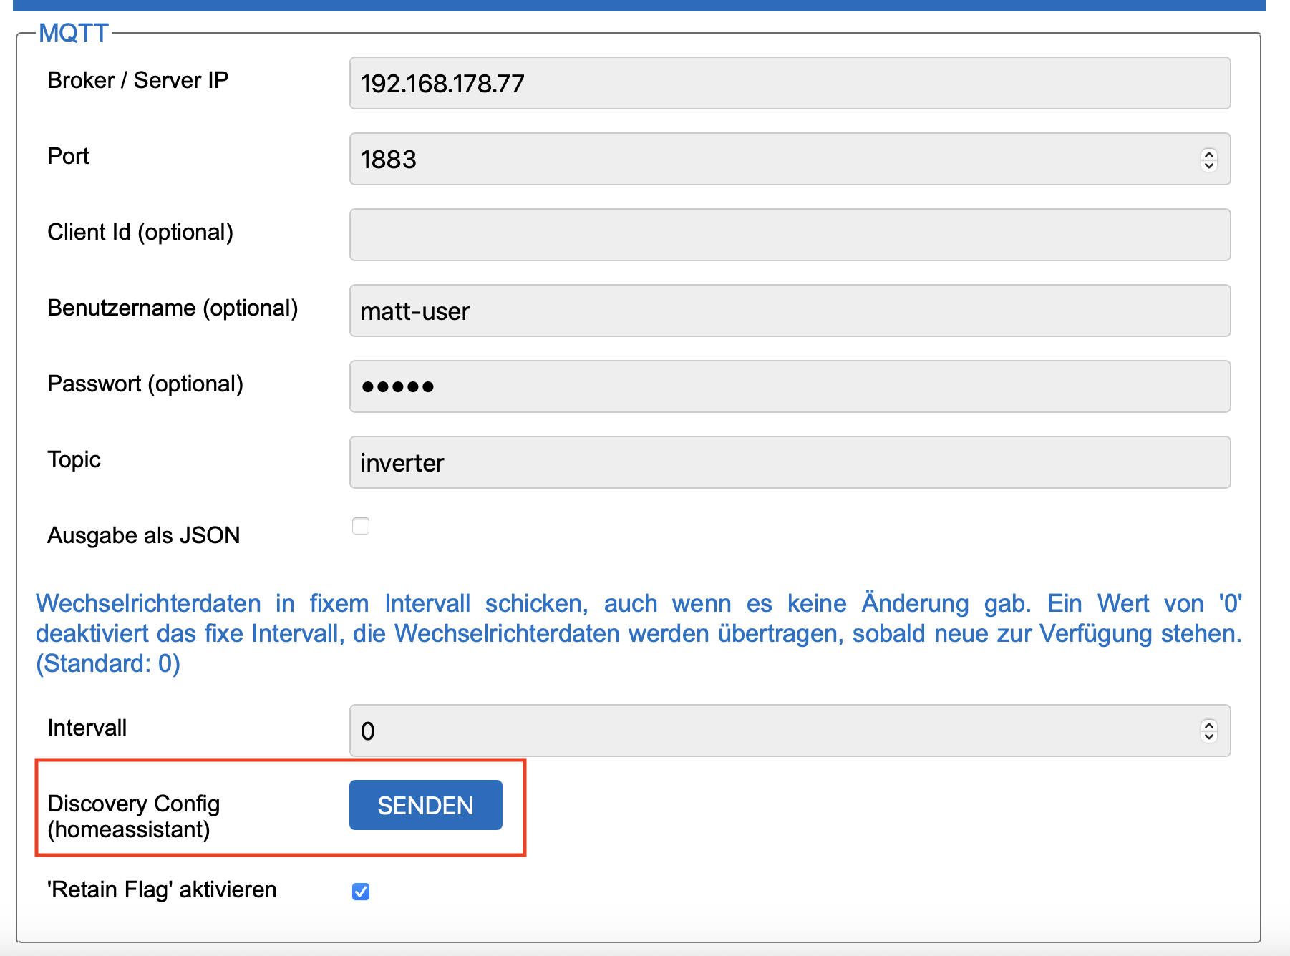Uncheck the 'Retain Flag' aktivieren checkbox
The image size is (1290, 956).
coord(361,892)
